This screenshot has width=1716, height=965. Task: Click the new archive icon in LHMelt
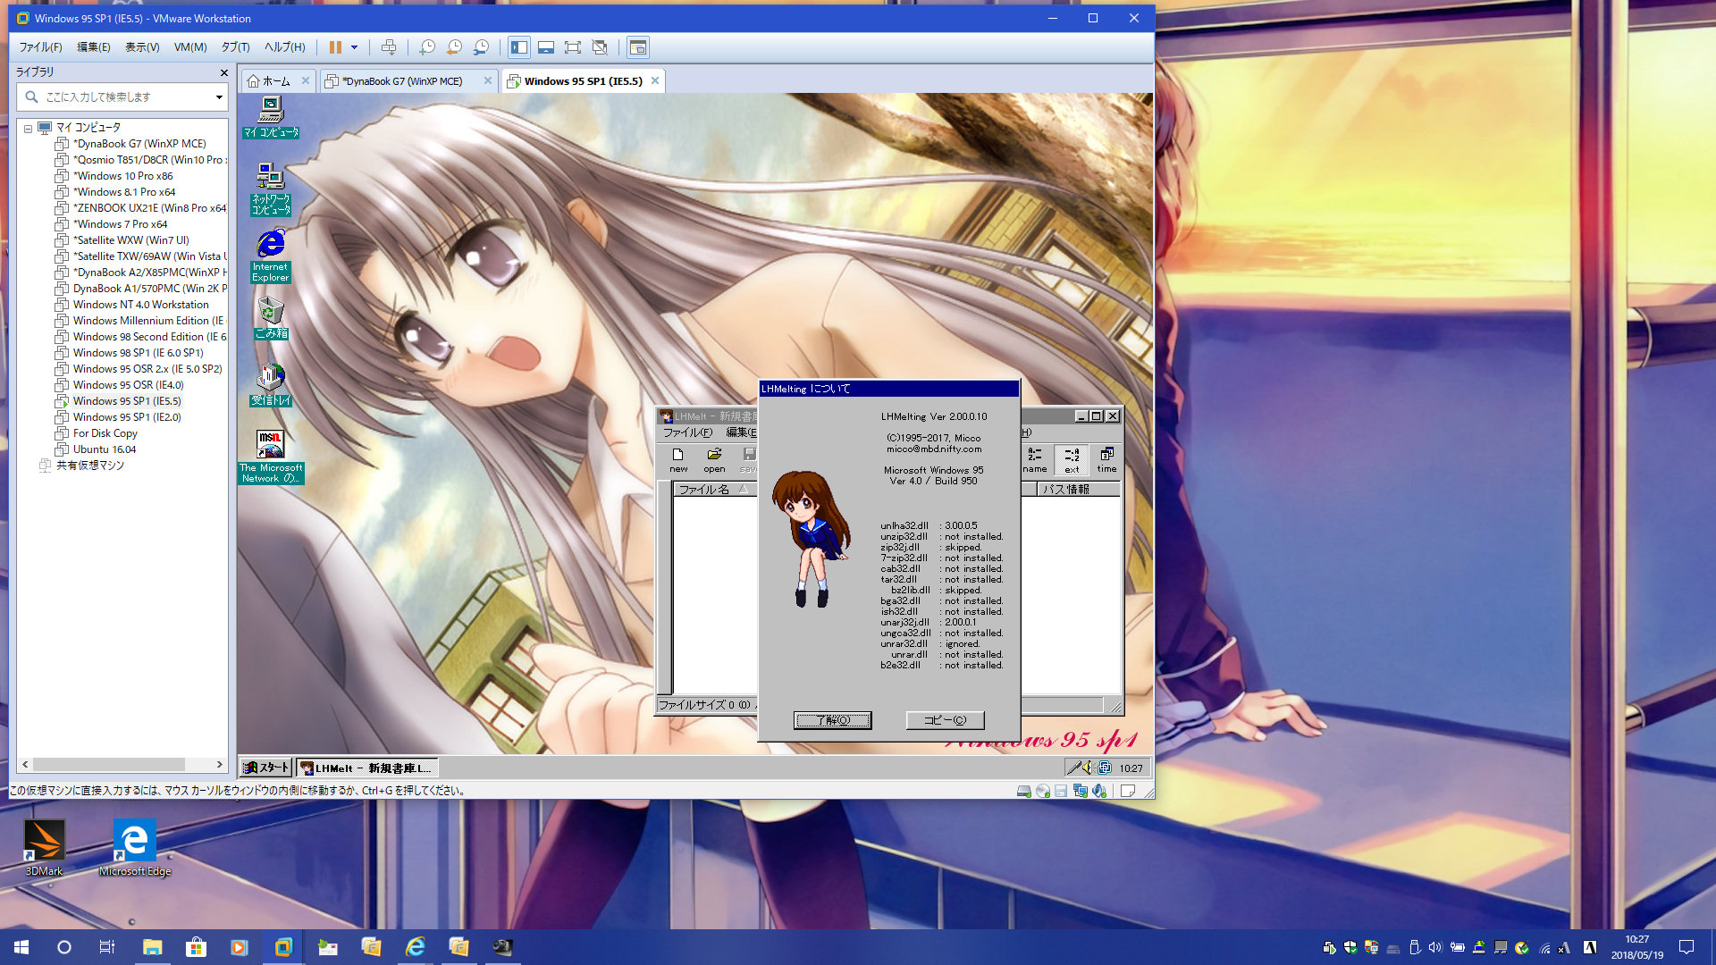click(x=678, y=460)
